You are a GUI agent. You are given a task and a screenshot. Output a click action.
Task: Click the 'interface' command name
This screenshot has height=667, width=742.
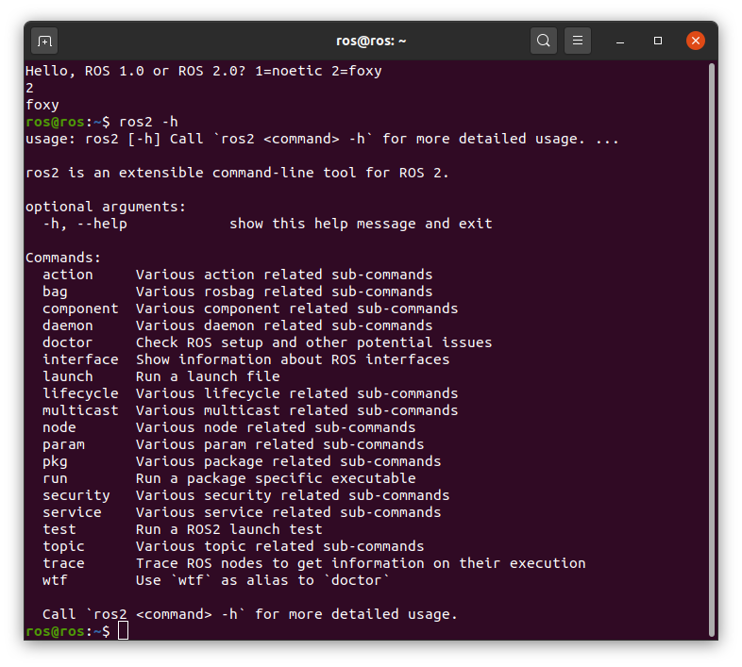point(80,359)
